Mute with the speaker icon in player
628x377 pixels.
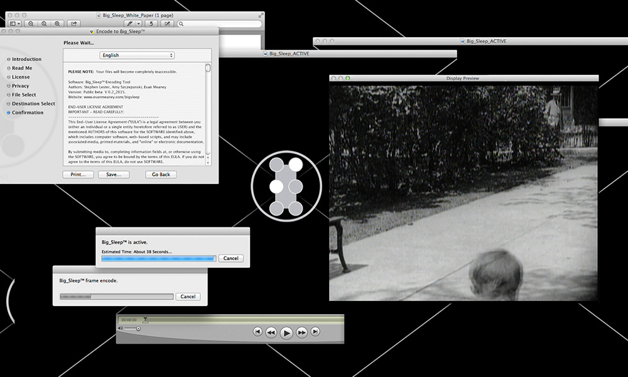click(x=120, y=329)
